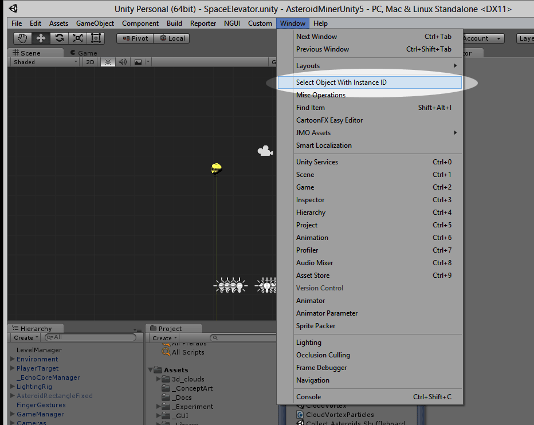Select the four-bulb light gizmo group
Image resolution: width=534 pixels, height=425 pixels.
coord(230,285)
